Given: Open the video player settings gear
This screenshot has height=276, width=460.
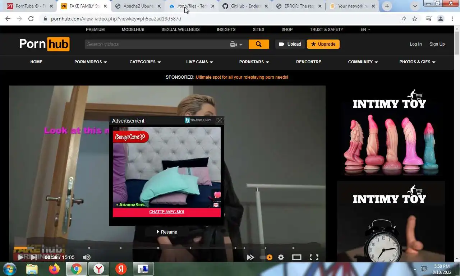Looking at the screenshot, I should [281, 257].
